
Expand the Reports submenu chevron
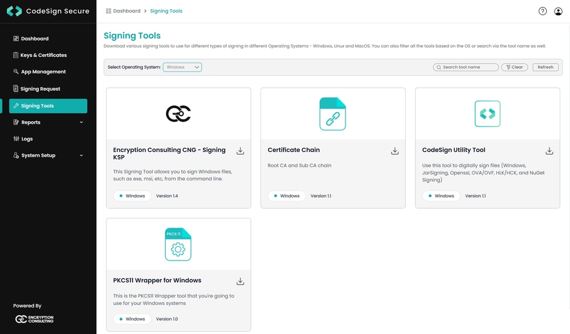tap(82, 122)
